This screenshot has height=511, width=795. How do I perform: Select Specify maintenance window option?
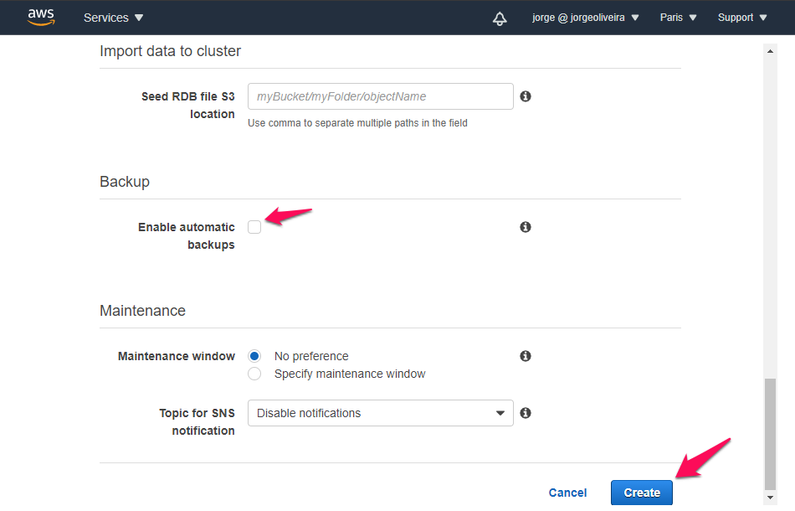[254, 374]
